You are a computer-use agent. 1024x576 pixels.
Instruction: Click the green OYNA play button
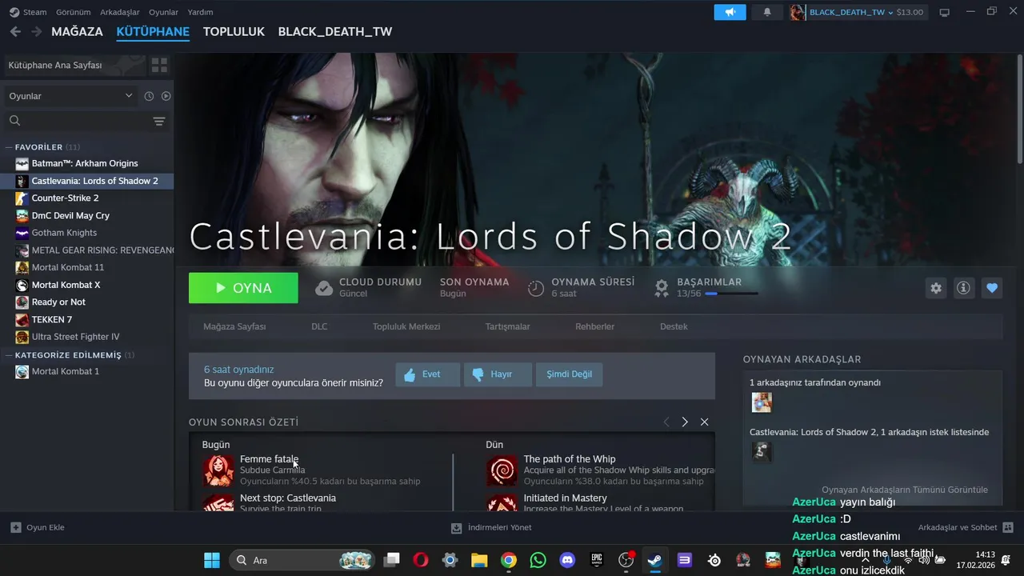[x=243, y=288]
